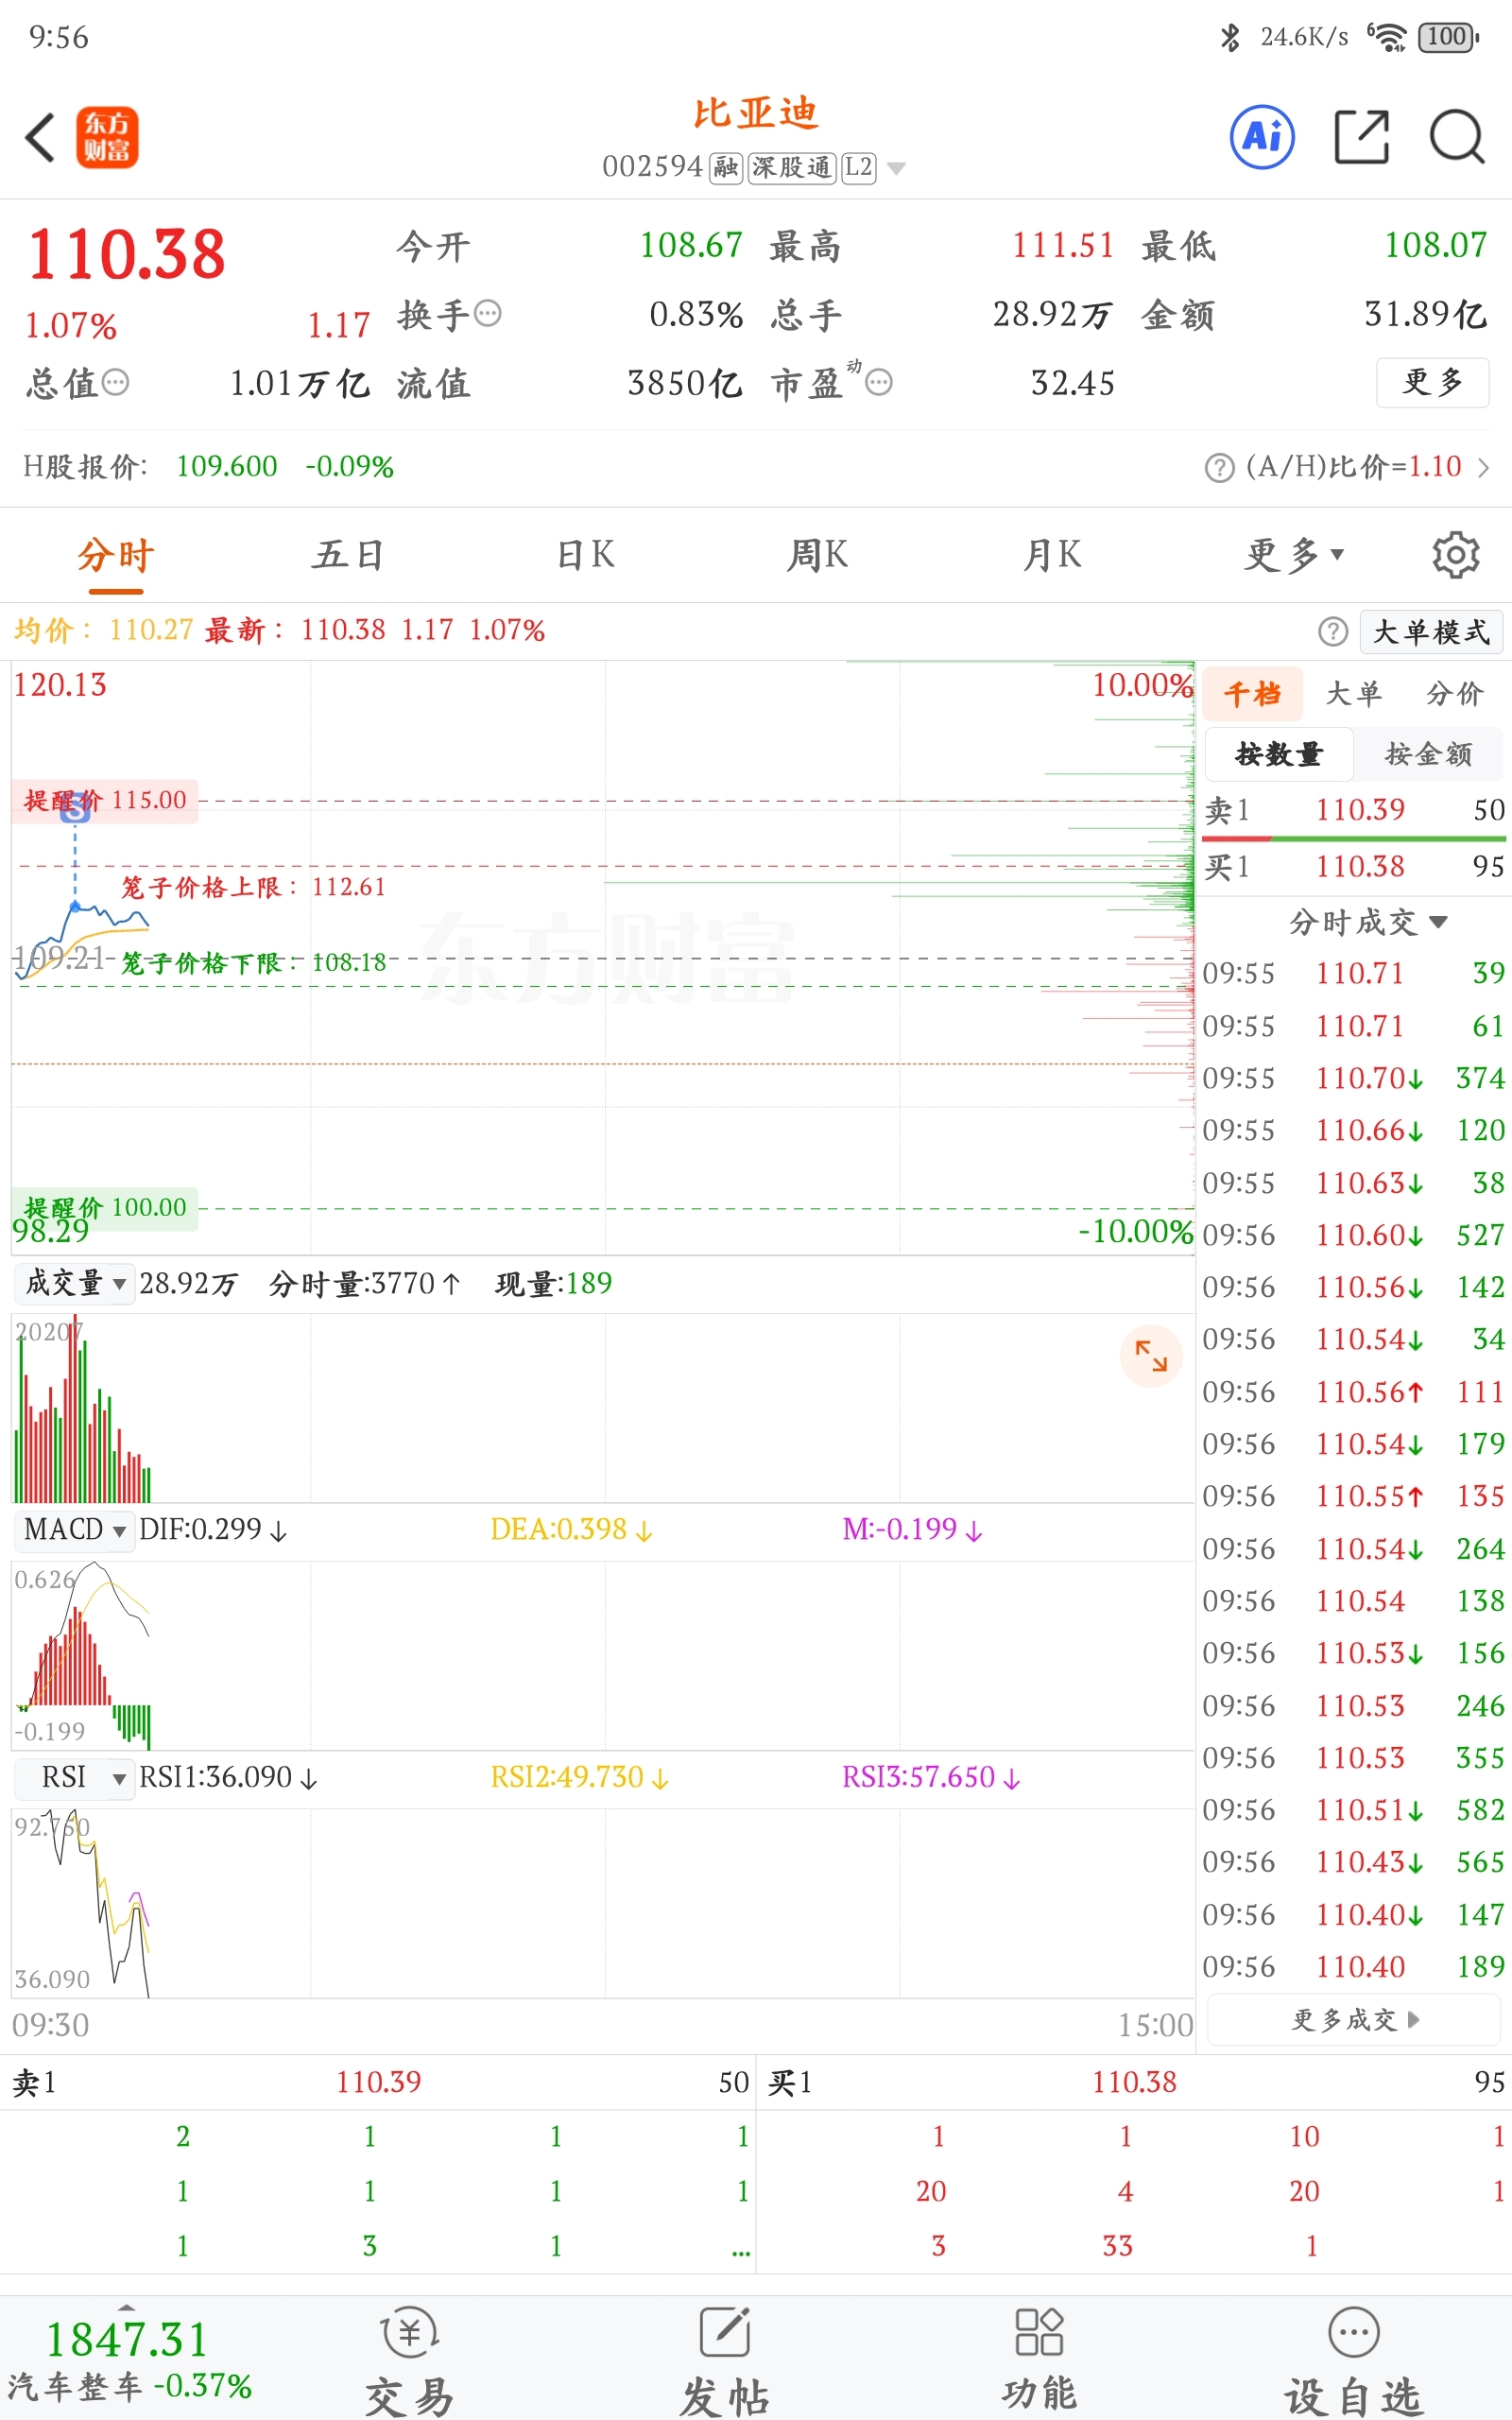The width and height of the screenshot is (1512, 2420).
Task: Switch to 日K tab
Action: 586,554
